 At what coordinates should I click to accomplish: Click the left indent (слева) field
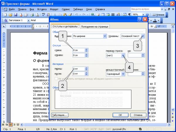point(79,50)
